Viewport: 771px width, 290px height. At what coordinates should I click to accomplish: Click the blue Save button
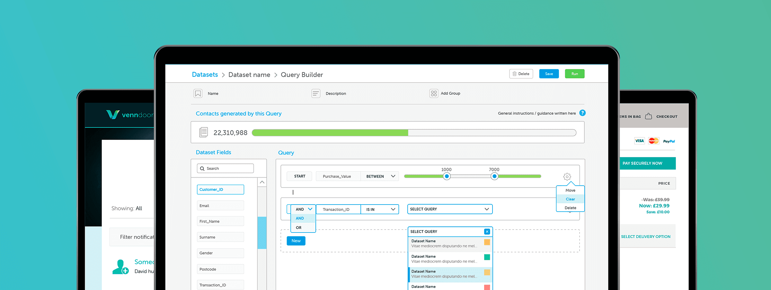549,74
